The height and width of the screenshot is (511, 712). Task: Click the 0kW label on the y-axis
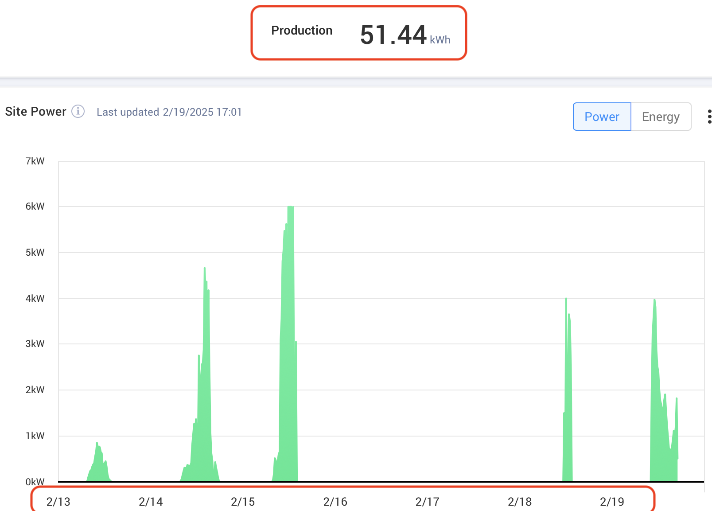click(x=35, y=482)
